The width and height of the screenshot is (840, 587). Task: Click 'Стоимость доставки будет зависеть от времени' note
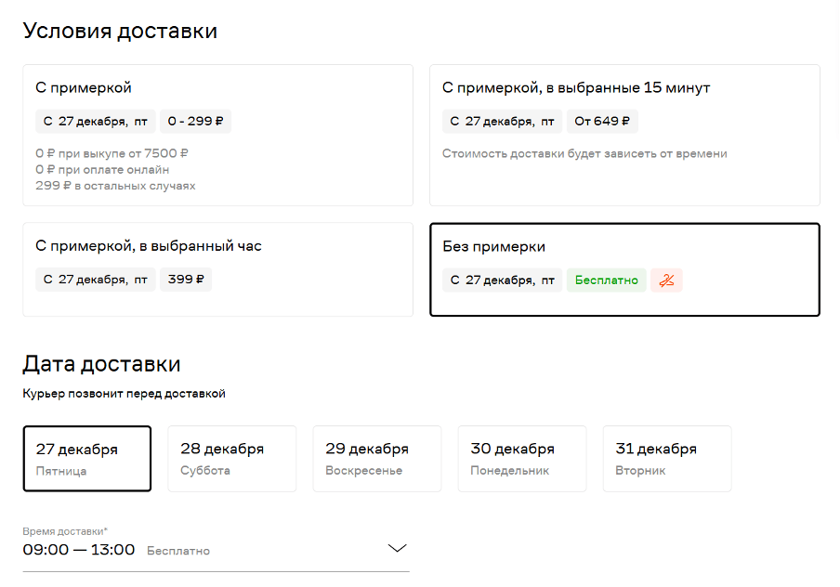584,154
